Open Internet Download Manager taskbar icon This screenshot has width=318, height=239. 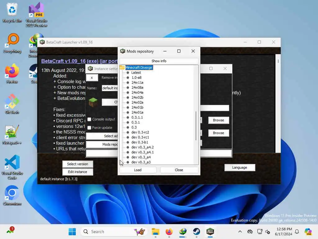(183, 232)
